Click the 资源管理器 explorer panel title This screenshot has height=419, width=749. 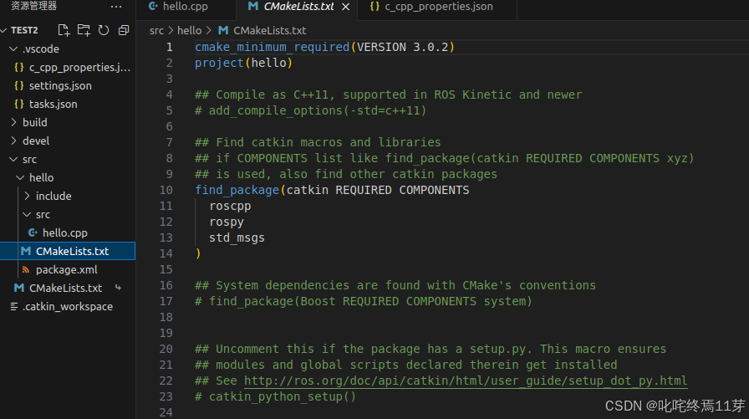click(x=34, y=6)
